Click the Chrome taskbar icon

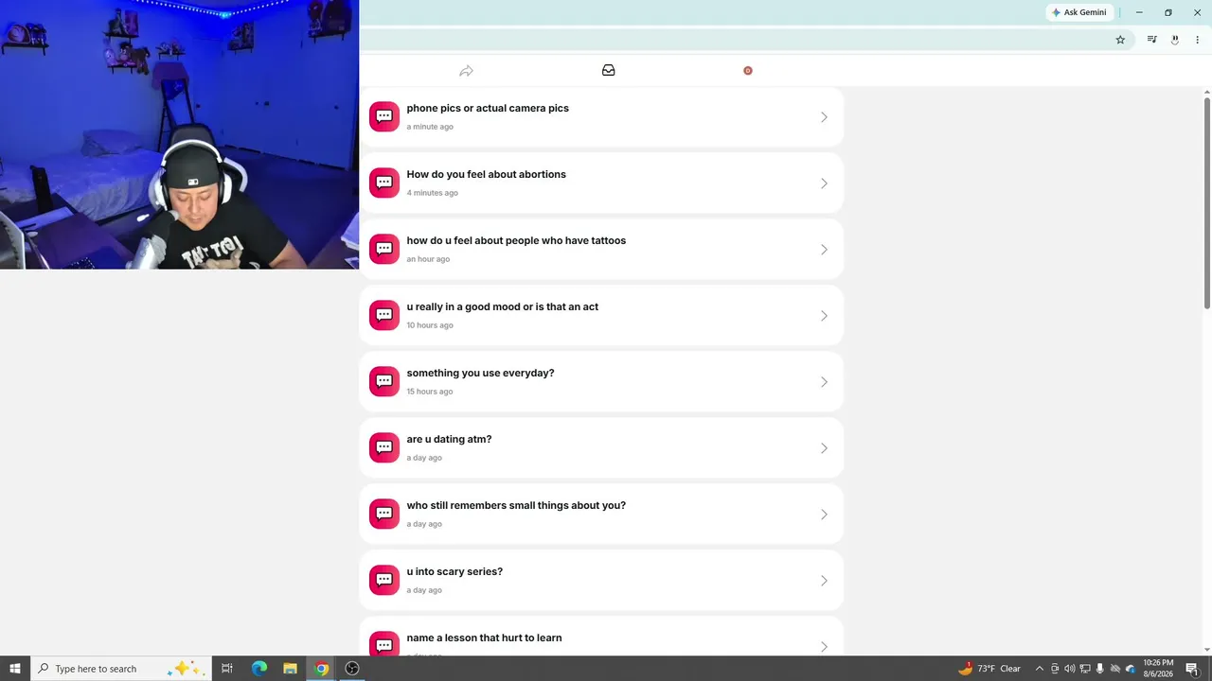(321, 669)
